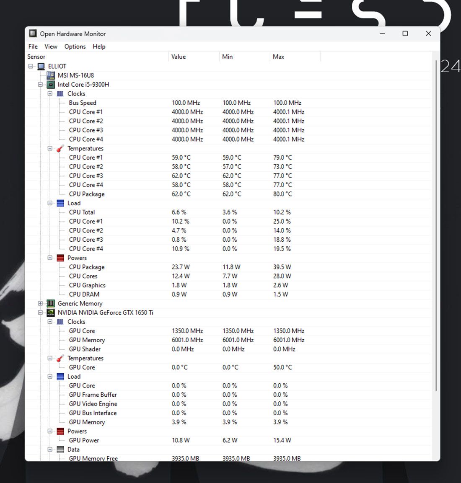Select the GPU Shader row
Image resolution: width=461 pixels, height=483 pixels.
point(228,349)
